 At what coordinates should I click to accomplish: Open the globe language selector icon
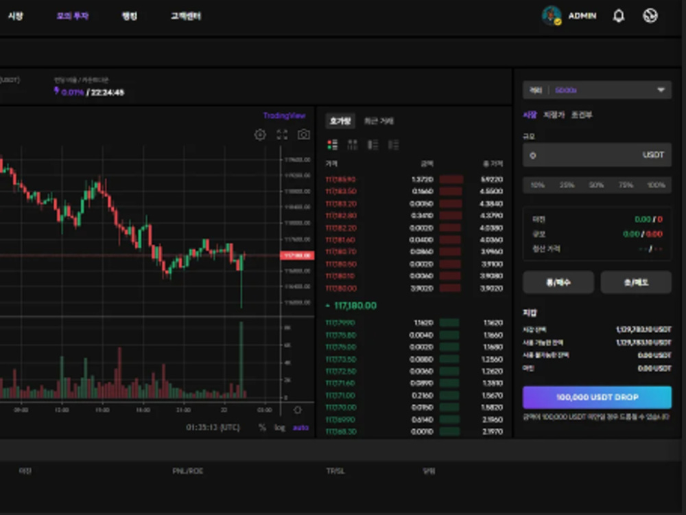(650, 16)
